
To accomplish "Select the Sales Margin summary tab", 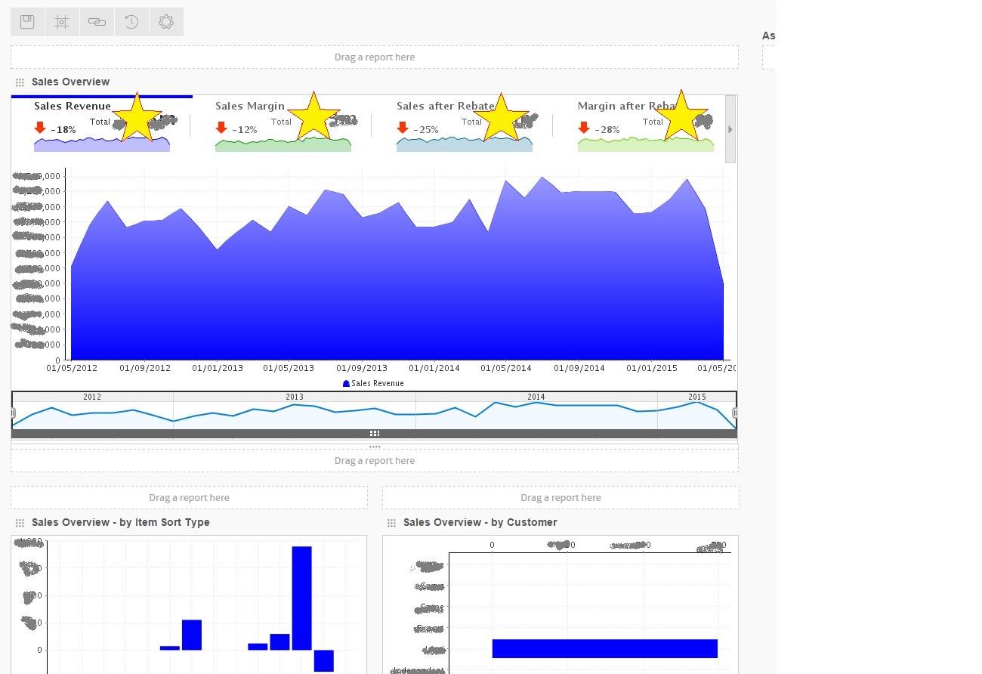I will coord(283,125).
